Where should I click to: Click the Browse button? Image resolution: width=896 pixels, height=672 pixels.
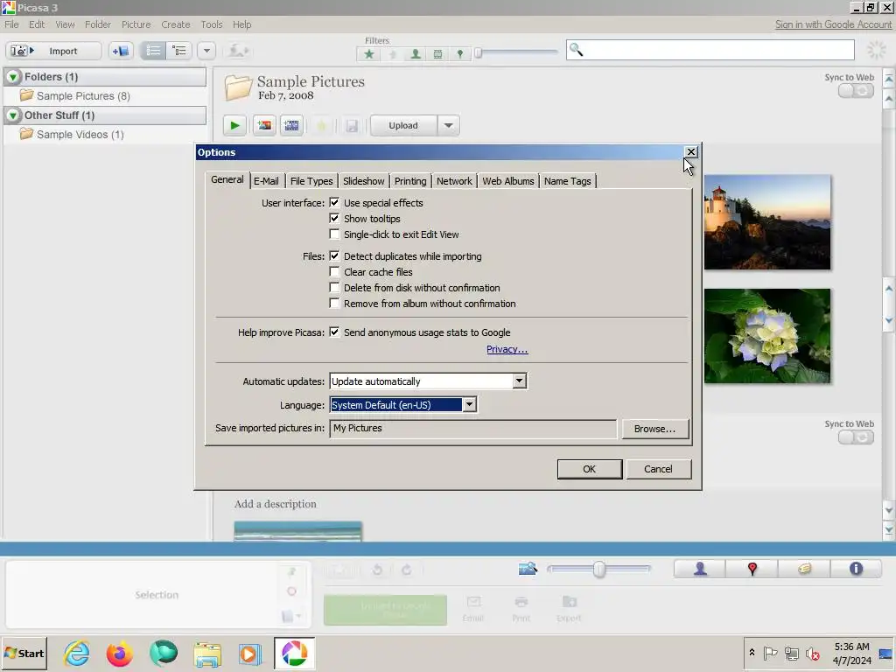654,429
